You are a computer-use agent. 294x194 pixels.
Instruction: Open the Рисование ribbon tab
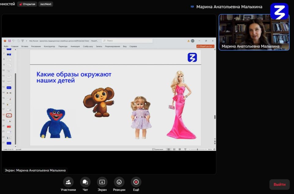click(36, 46)
